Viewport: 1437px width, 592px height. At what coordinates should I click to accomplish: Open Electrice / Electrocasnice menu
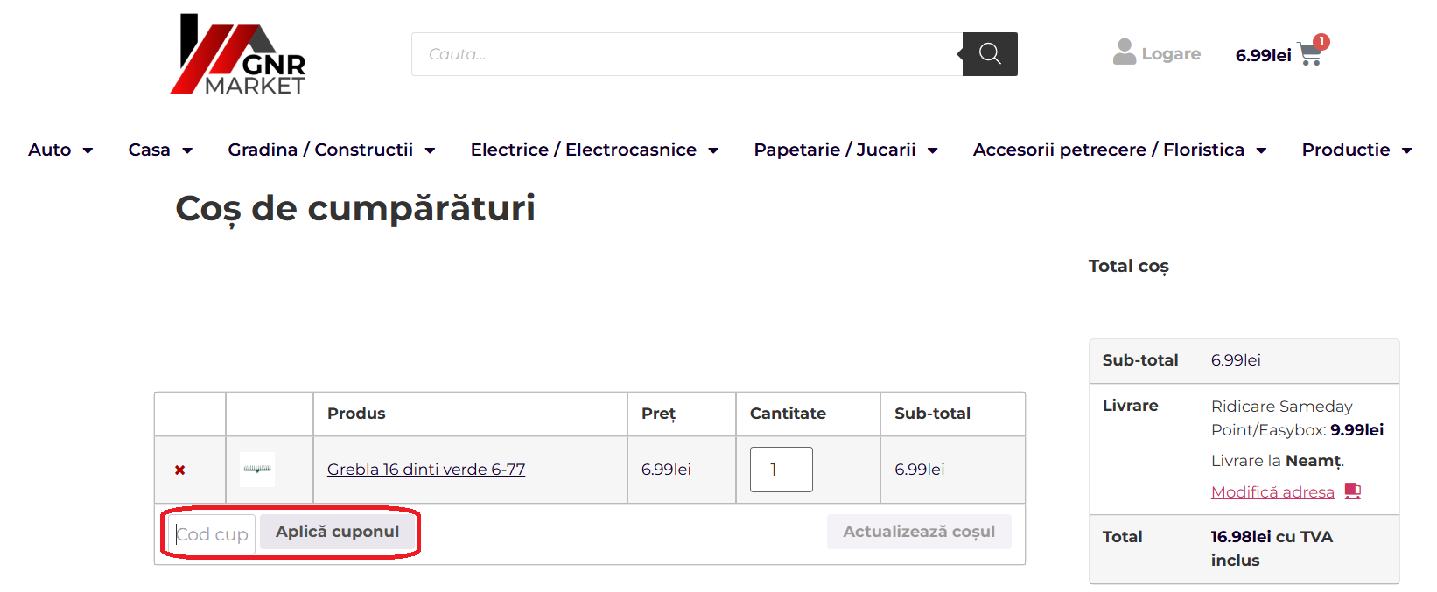(713, 150)
